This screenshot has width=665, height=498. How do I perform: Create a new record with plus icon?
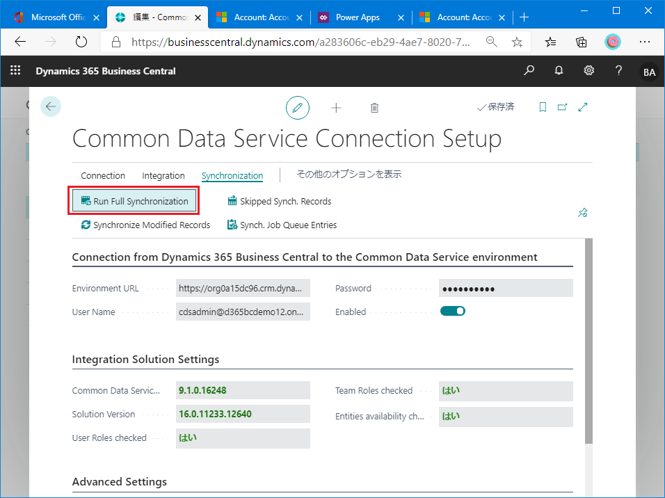pos(336,108)
